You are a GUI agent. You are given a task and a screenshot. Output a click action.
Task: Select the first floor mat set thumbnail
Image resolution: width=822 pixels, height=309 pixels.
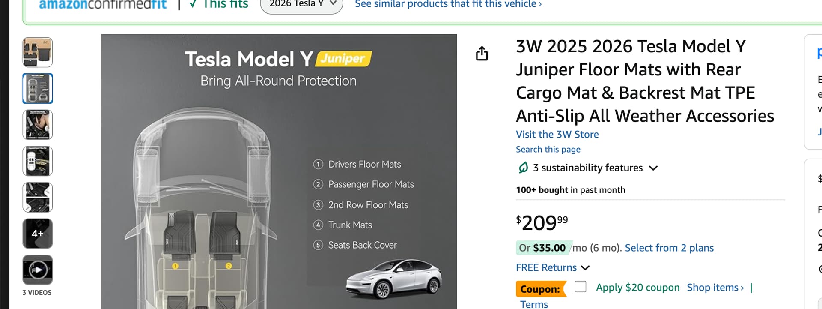(38, 52)
